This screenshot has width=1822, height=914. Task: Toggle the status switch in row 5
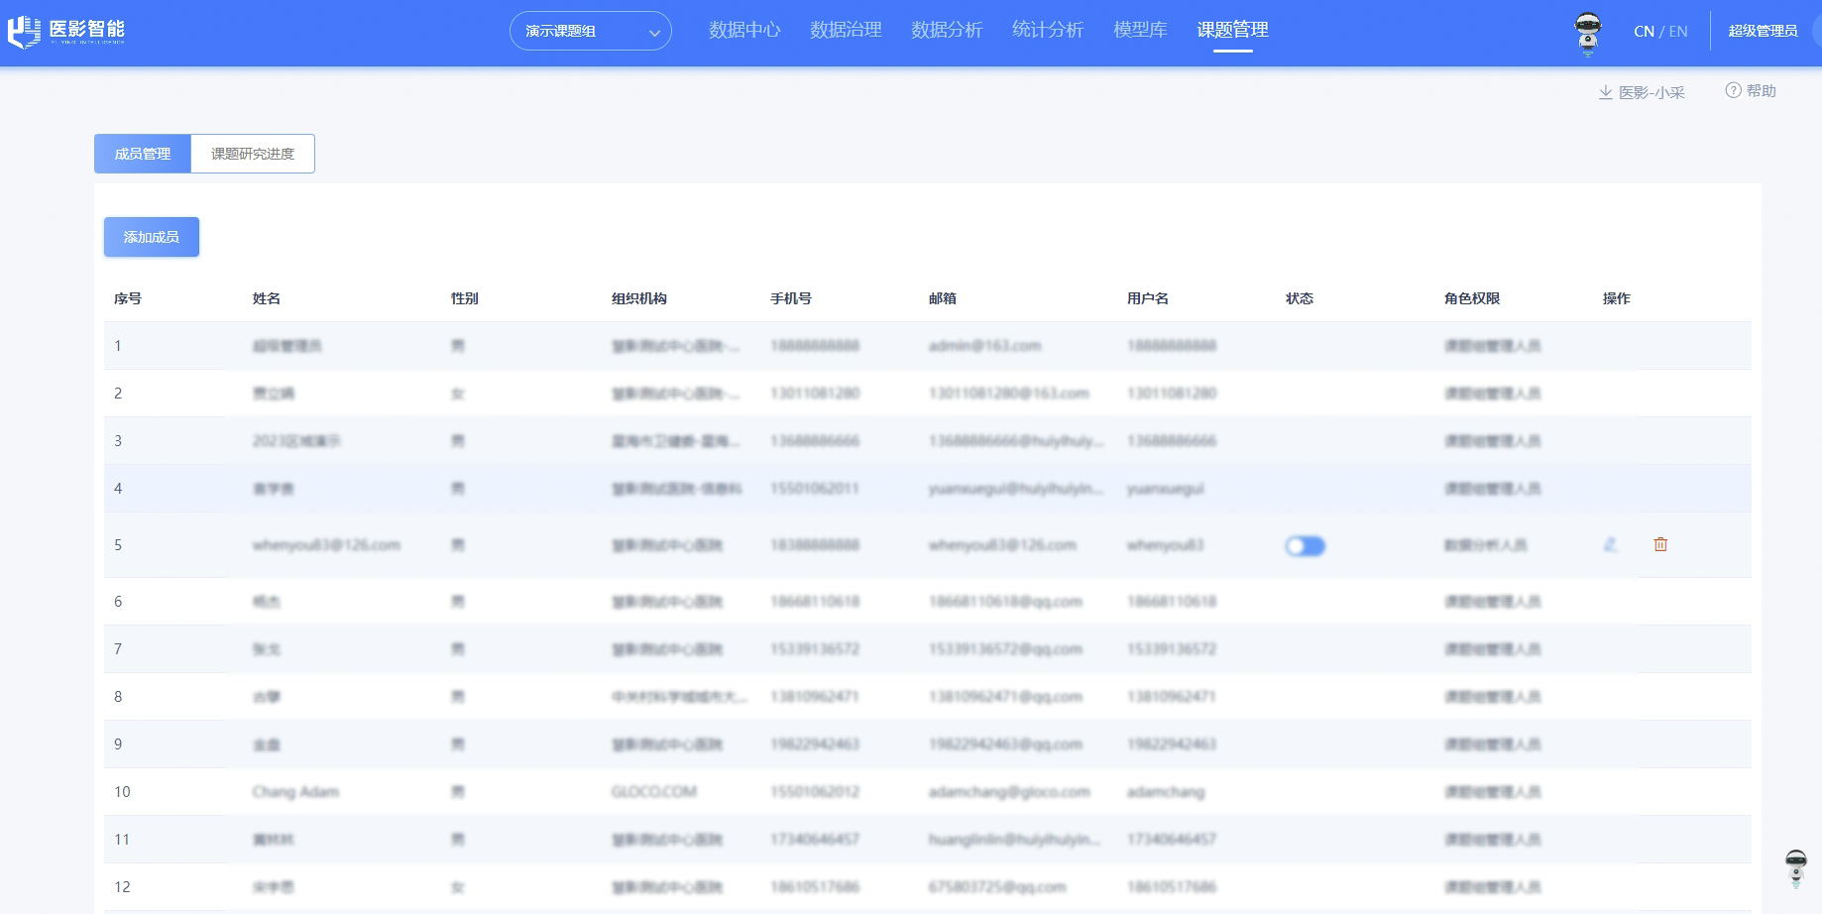1305,545
